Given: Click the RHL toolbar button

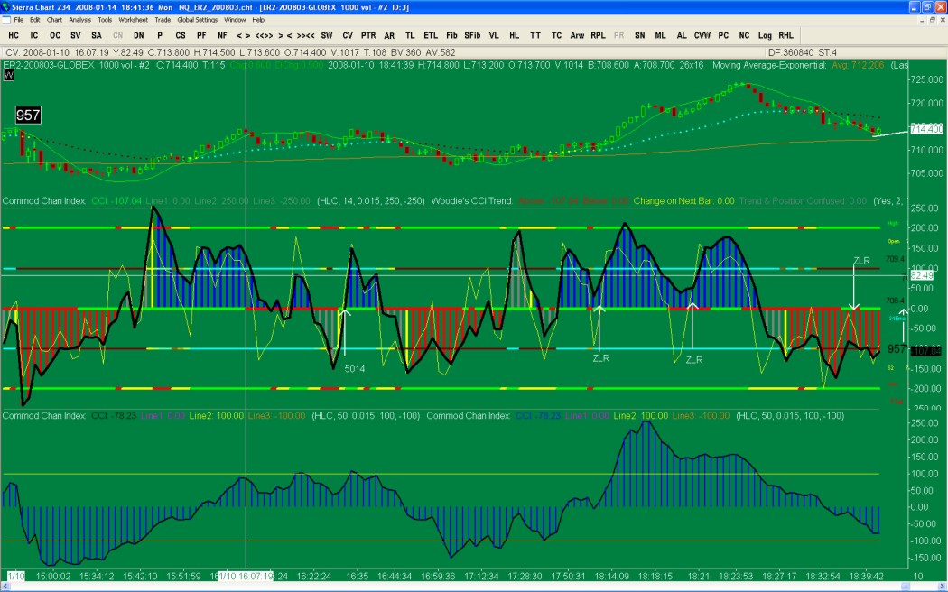Looking at the screenshot, I should pos(786,35).
